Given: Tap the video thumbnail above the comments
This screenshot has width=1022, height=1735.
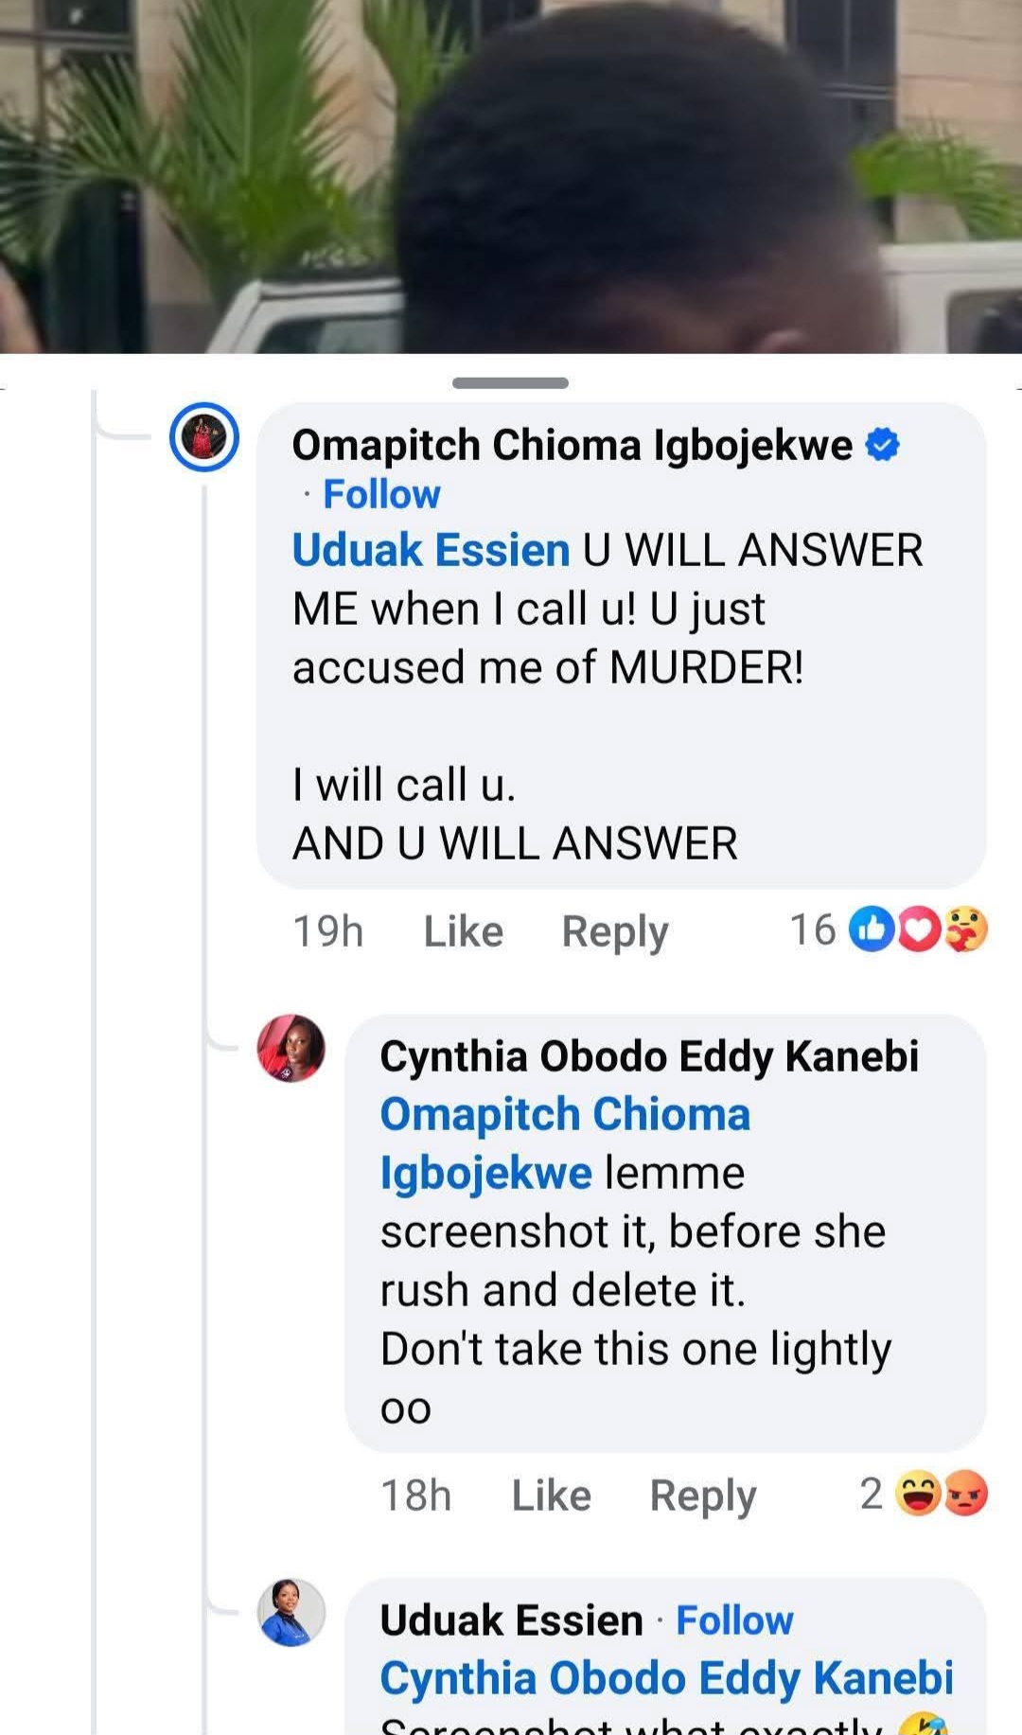Looking at the screenshot, I should click(511, 180).
